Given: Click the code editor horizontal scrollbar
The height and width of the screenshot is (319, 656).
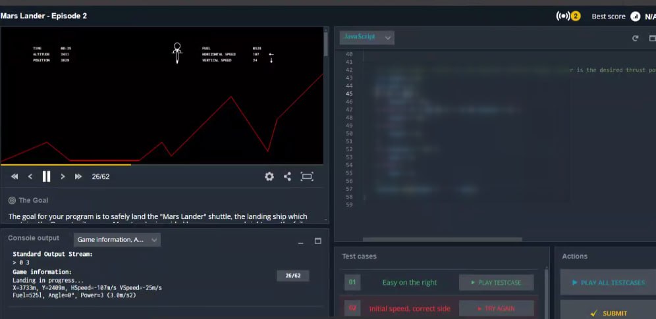Looking at the screenshot, I should click(x=442, y=239).
